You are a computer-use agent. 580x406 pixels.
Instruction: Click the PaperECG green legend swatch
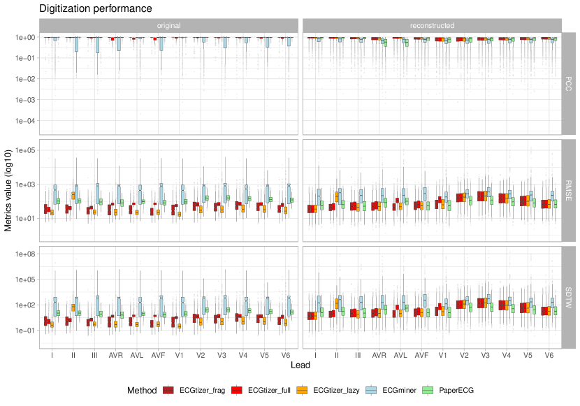pyautogui.click(x=428, y=390)
